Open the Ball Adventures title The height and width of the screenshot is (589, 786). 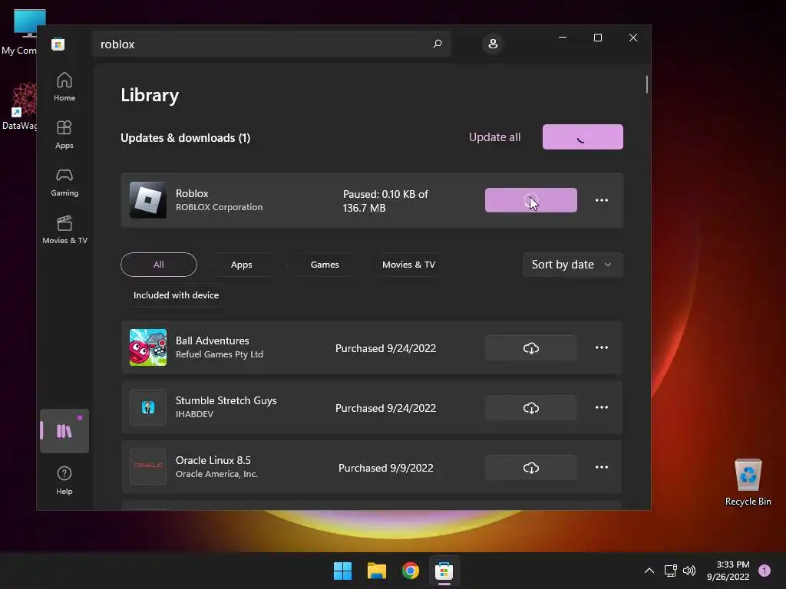(x=212, y=341)
